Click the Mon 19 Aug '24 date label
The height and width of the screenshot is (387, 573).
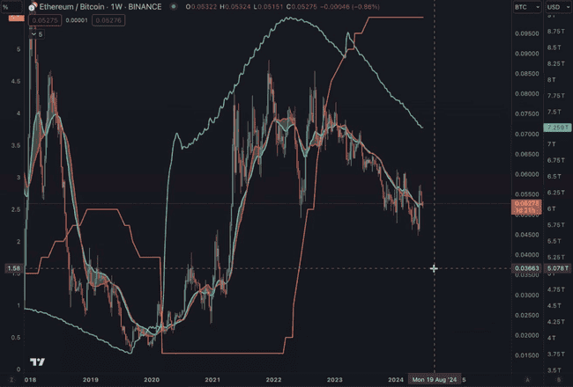pyautogui.click(x=435, y=380)
